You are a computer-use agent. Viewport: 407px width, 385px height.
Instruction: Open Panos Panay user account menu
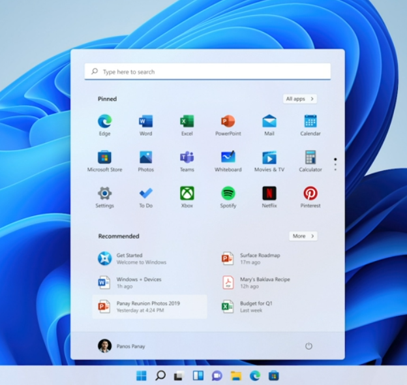[121, 346]
